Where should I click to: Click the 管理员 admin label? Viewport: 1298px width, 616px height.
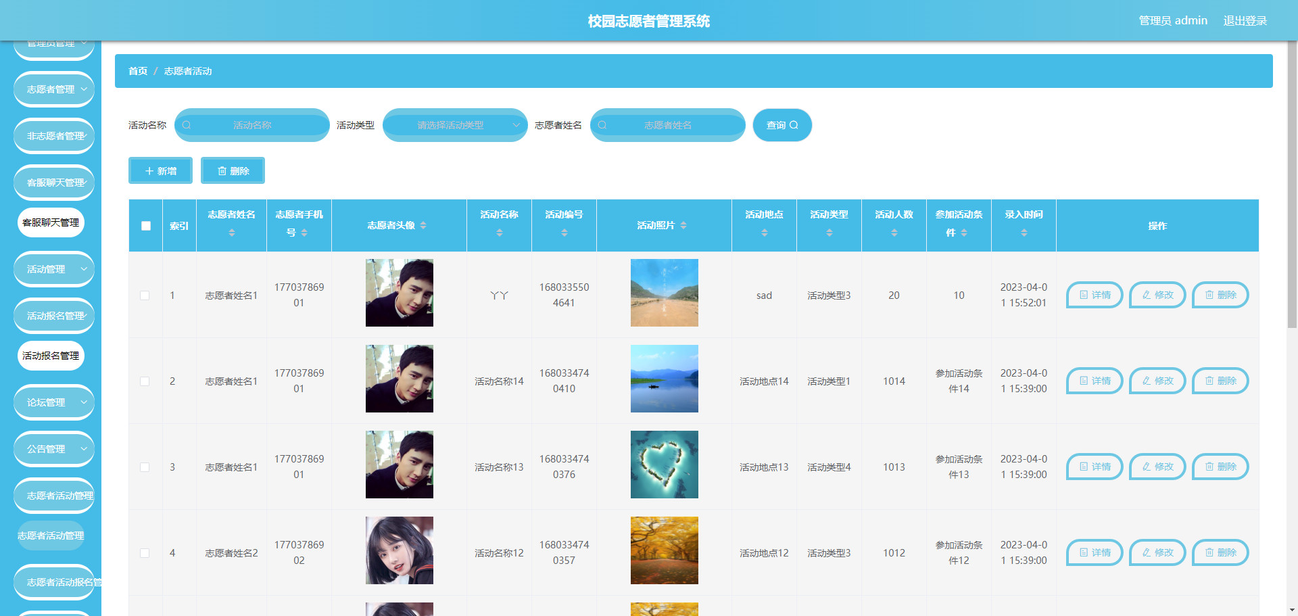pyautogui.click(x=1173, y=21)
